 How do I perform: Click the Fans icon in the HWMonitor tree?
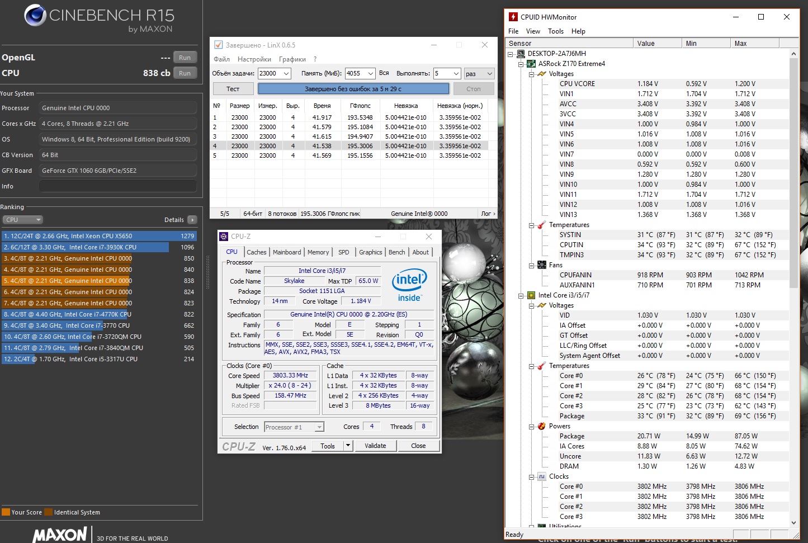[x=541, y=265]
